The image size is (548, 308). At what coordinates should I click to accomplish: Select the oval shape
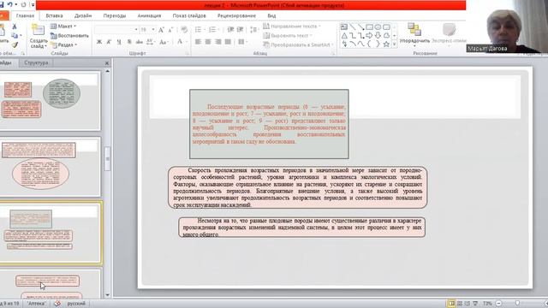click(378, 27)
